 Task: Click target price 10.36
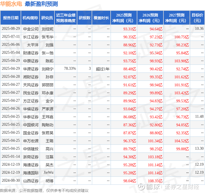(x=199, y=29)
